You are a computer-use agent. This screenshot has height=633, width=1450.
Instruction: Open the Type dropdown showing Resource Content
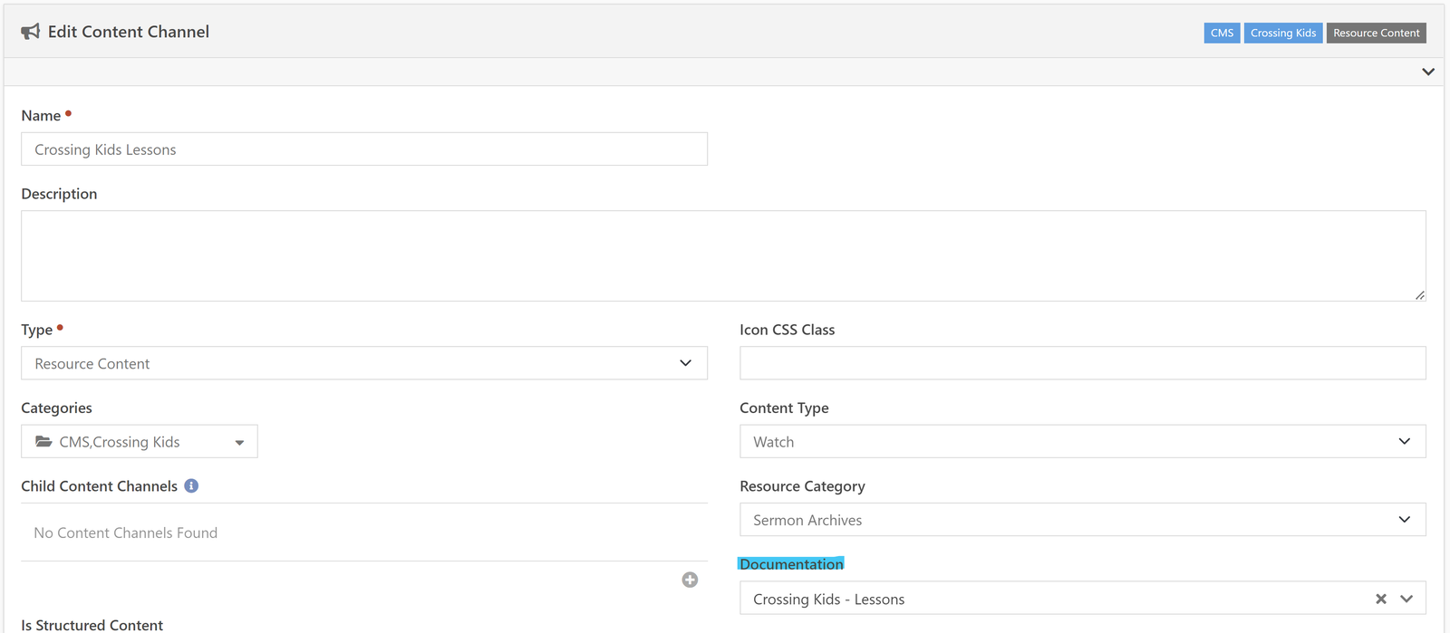(364, 363)
